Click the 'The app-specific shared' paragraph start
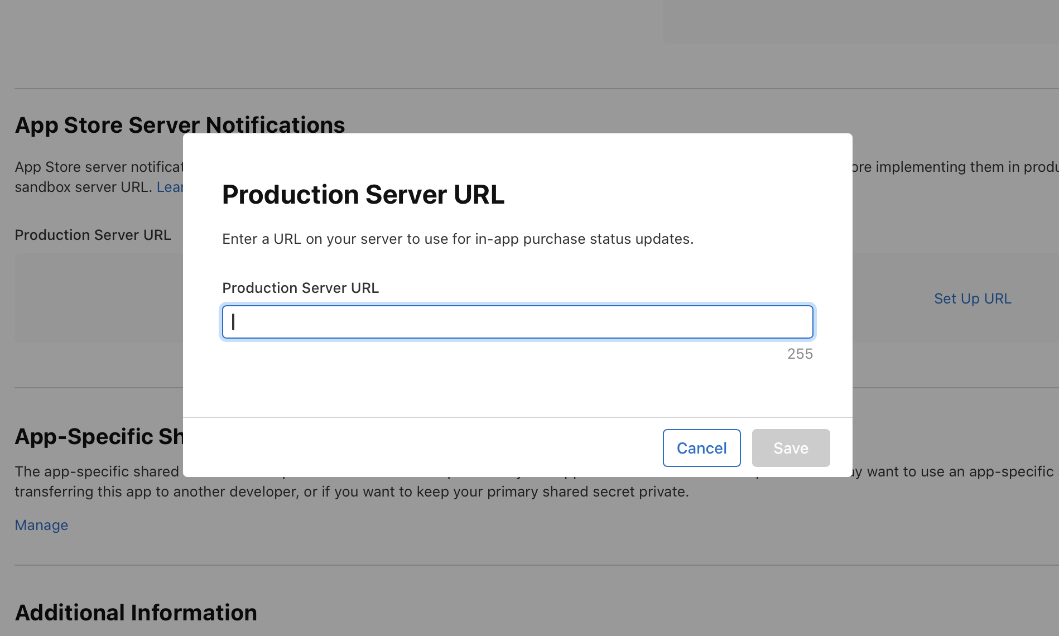 97,471
